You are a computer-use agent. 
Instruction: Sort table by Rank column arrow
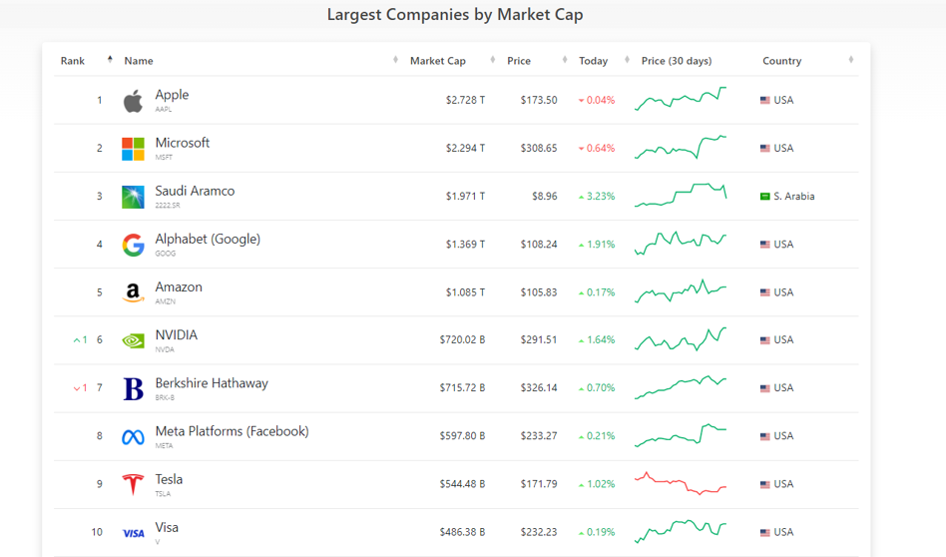coord(110,59)
